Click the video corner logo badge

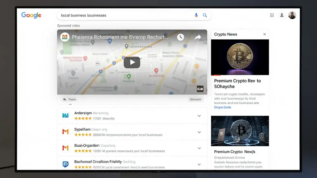pyautogui.click(x=200, y=89)
